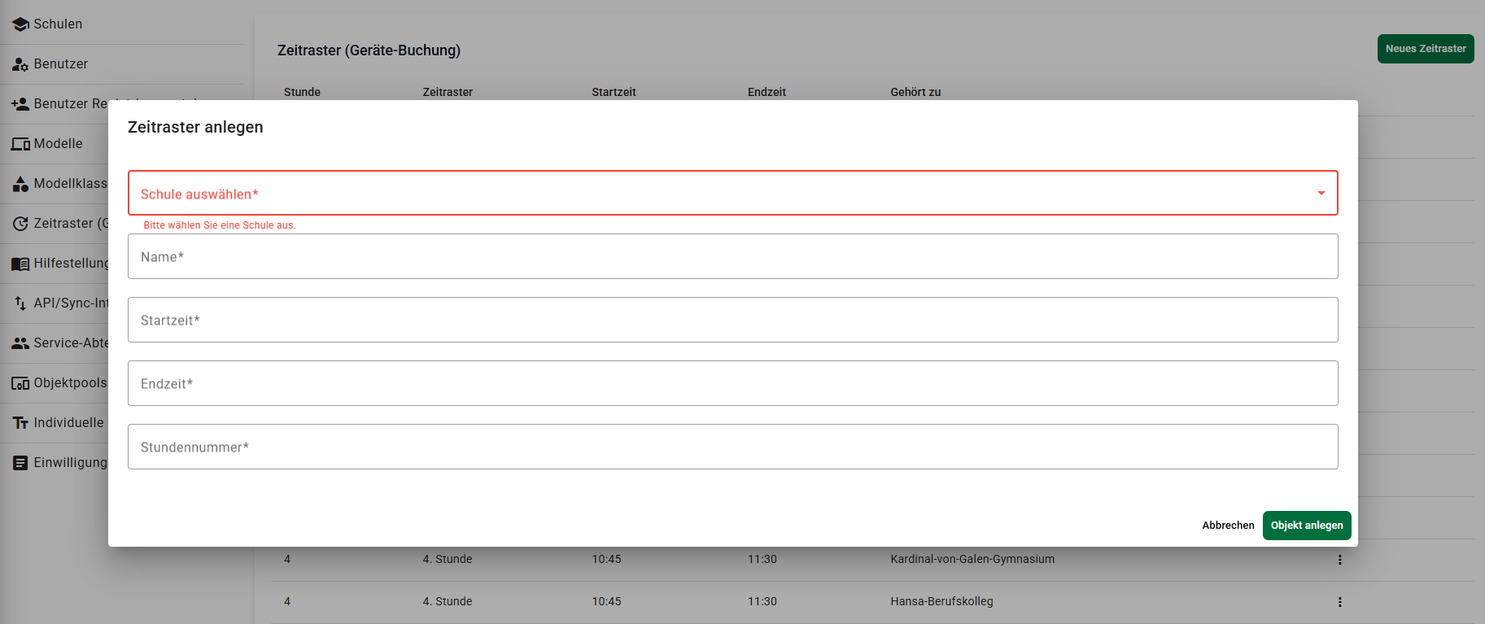Select the Stundennummer input field

(732, 447)
